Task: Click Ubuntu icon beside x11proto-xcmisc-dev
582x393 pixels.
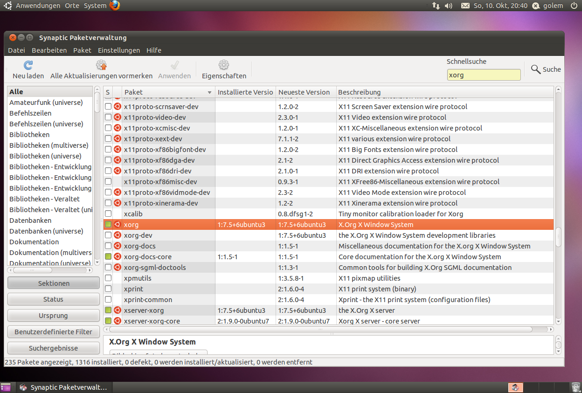Action: 118,128
